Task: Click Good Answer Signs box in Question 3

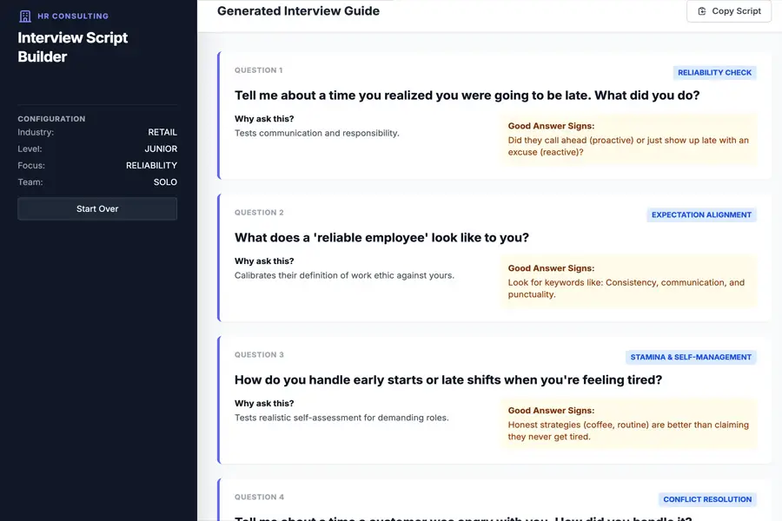Action: tap(628, 424)
